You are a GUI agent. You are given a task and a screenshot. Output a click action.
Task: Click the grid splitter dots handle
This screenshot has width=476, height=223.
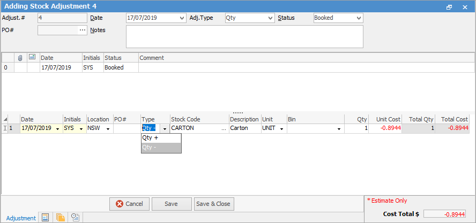point(237,112)
